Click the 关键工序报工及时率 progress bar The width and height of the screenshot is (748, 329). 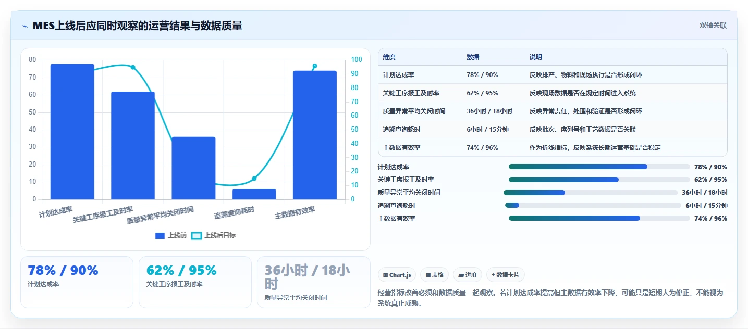click(599, 180)
